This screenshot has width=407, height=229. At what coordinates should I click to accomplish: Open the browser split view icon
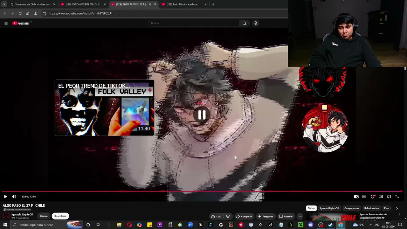(x=35, y=13)
